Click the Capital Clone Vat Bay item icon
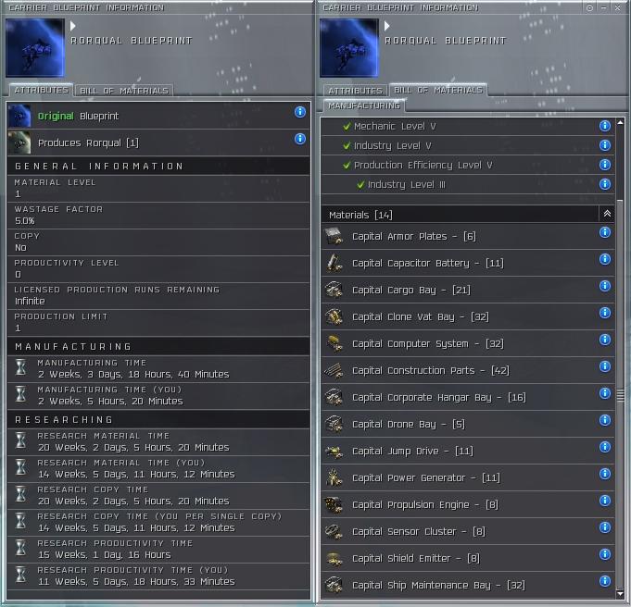The height and width of the screenshot is (607, 631). pos(334,316)
